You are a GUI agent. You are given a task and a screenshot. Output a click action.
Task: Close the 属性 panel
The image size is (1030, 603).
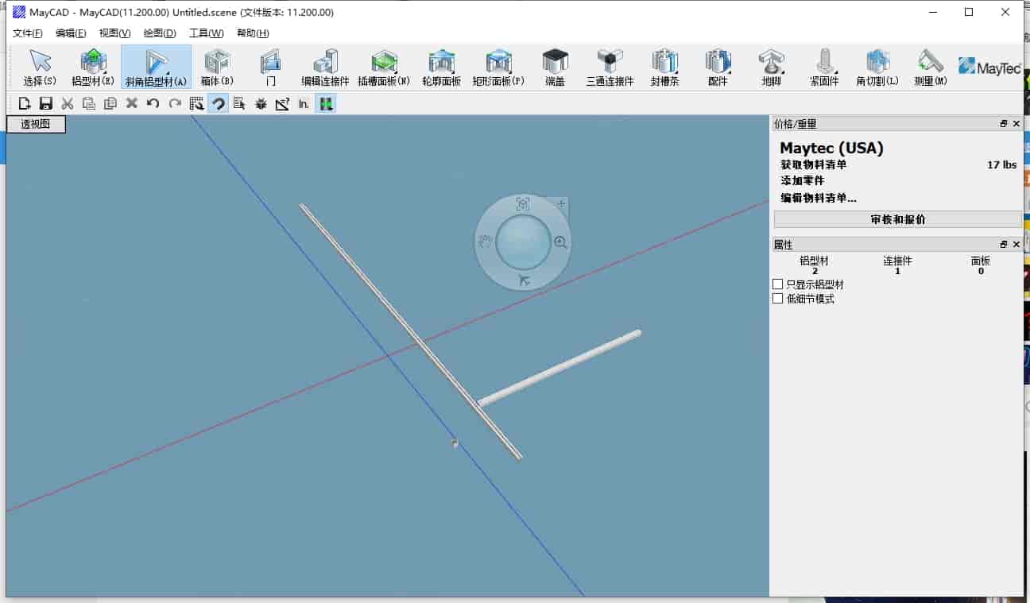tap(1016, 245)
